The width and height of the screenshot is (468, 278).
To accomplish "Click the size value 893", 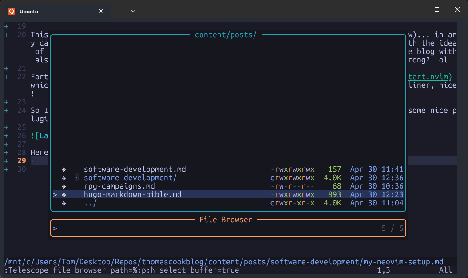I will [x=335, y=194].
